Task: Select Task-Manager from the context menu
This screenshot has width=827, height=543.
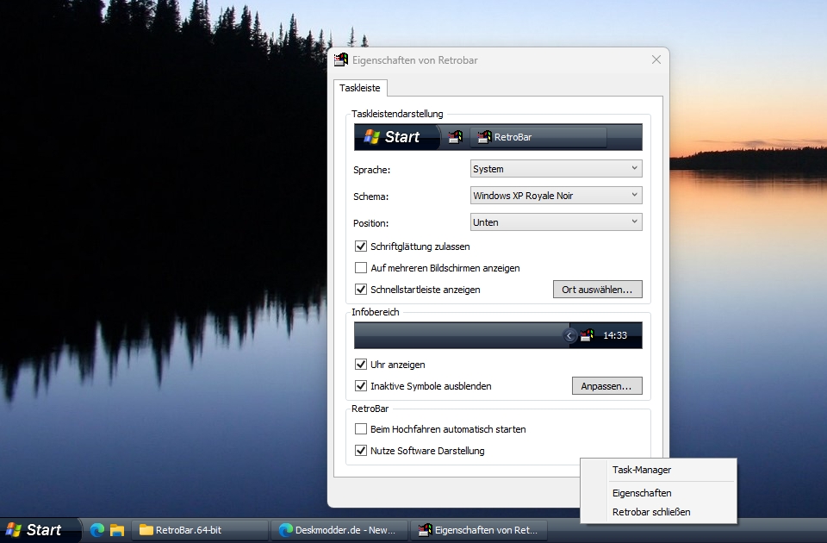Action: click(x=641, y=470)
